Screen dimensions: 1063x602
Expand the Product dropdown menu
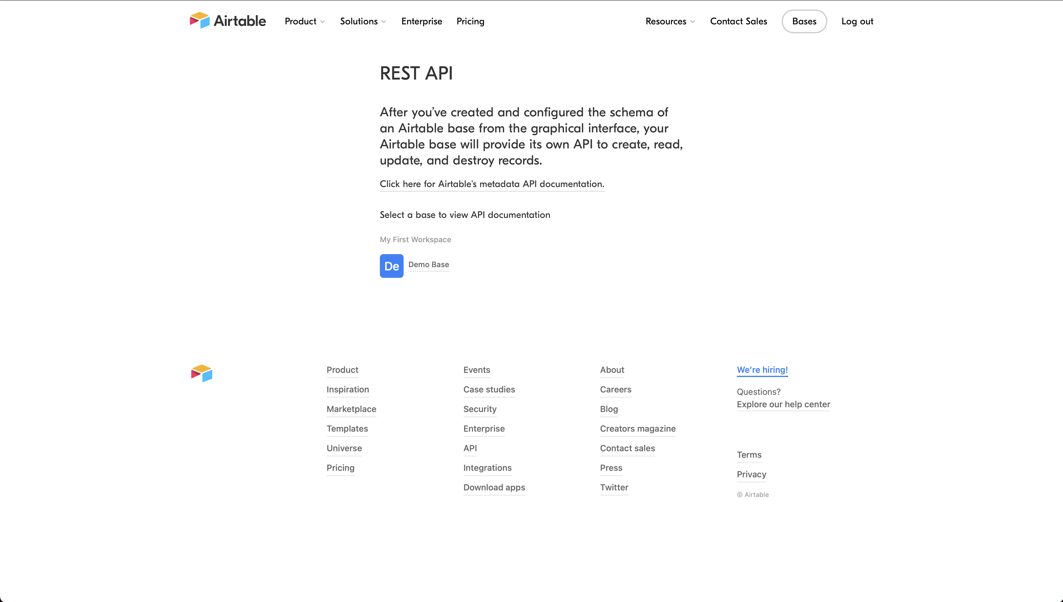pos(304,21)
